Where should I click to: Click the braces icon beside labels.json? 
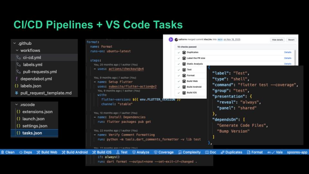click(16, 86)
